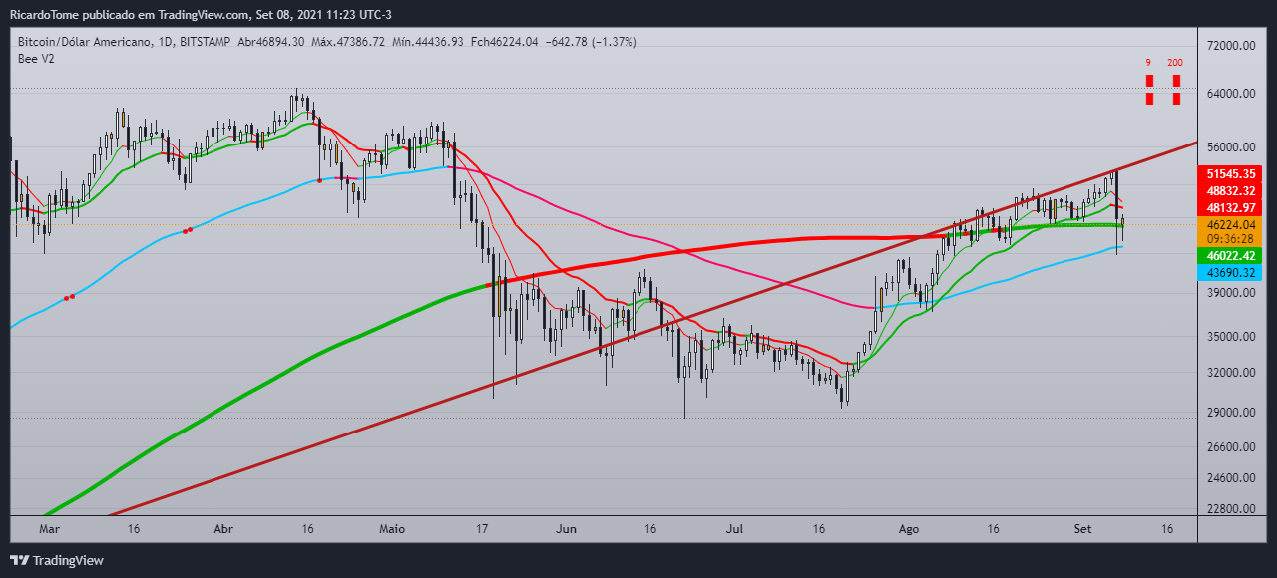Click the 35000.00 price axis label
Screen dimensions: 1277x578
pyautogui.click(x=1230, y=337)
